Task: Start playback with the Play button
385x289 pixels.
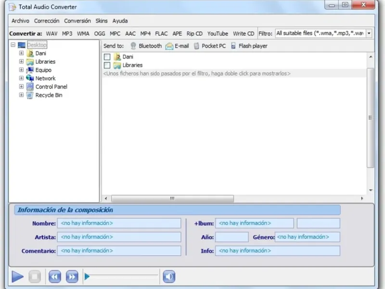Action: pyautogui.click(x=17, y=276)
